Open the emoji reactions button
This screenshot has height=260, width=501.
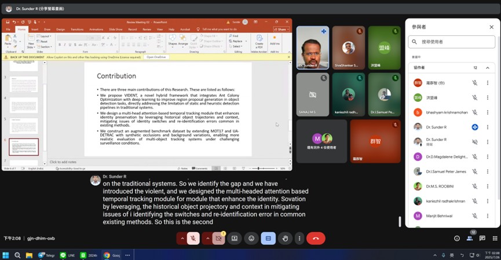[251, 238]
